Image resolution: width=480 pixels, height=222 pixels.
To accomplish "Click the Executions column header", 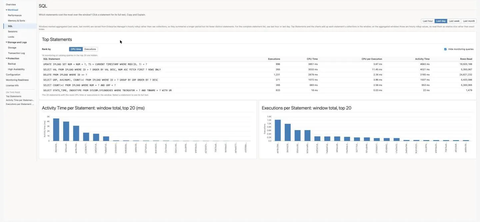I will click(274, 59).
